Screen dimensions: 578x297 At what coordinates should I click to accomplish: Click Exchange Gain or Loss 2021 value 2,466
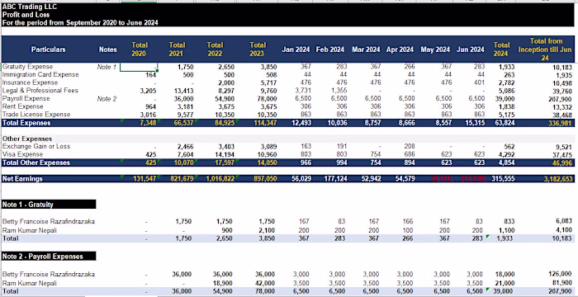[186, 147]
